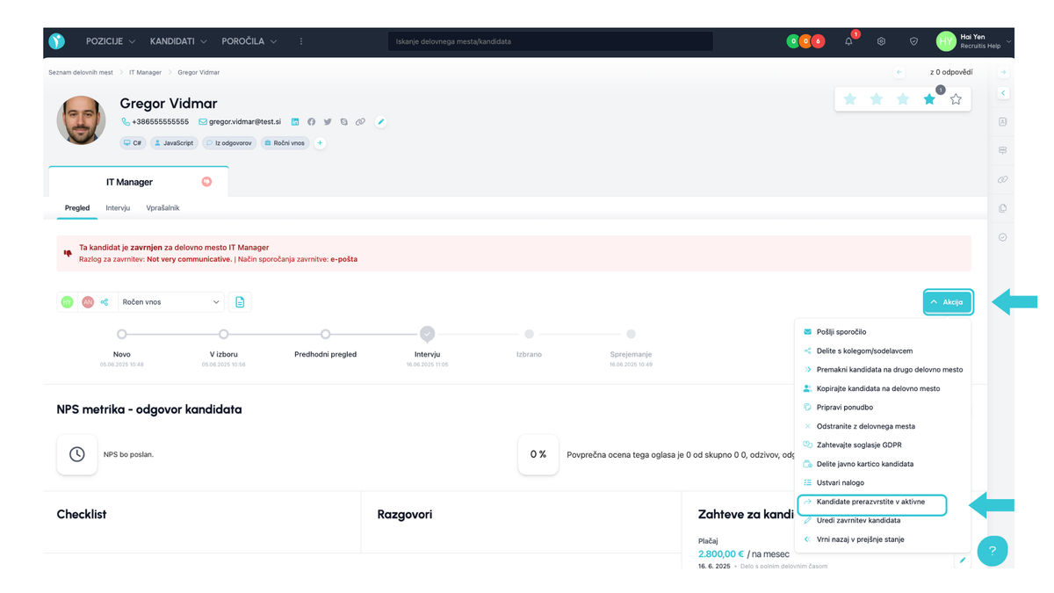Click the gregor.vidmar@test.si email link
The width and height of the screenshot is (1054, 593).
pyautogui.click(x=245, y=122)
